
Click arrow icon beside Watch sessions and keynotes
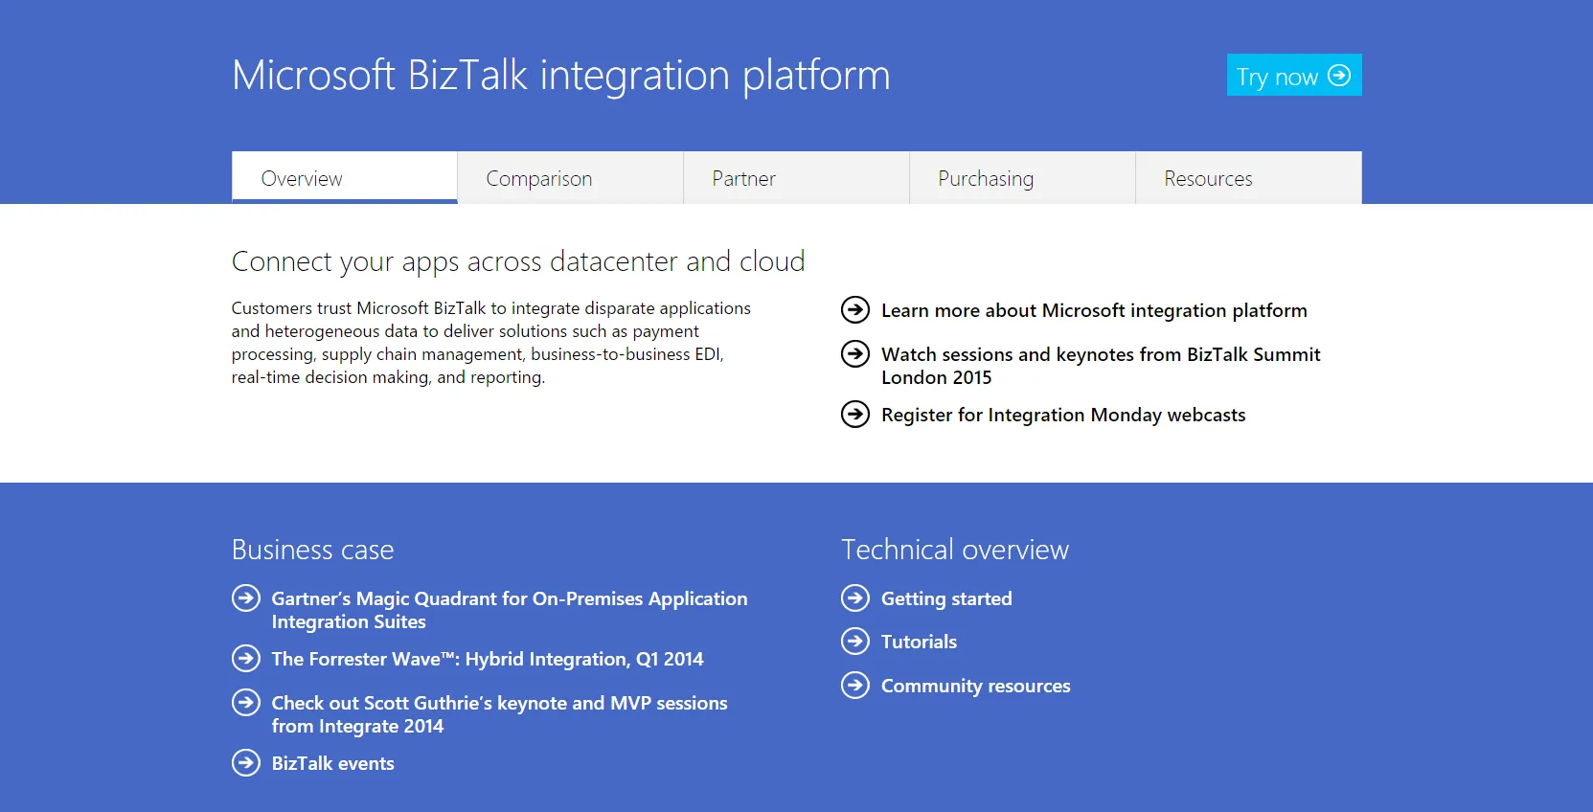coord(855,354)
